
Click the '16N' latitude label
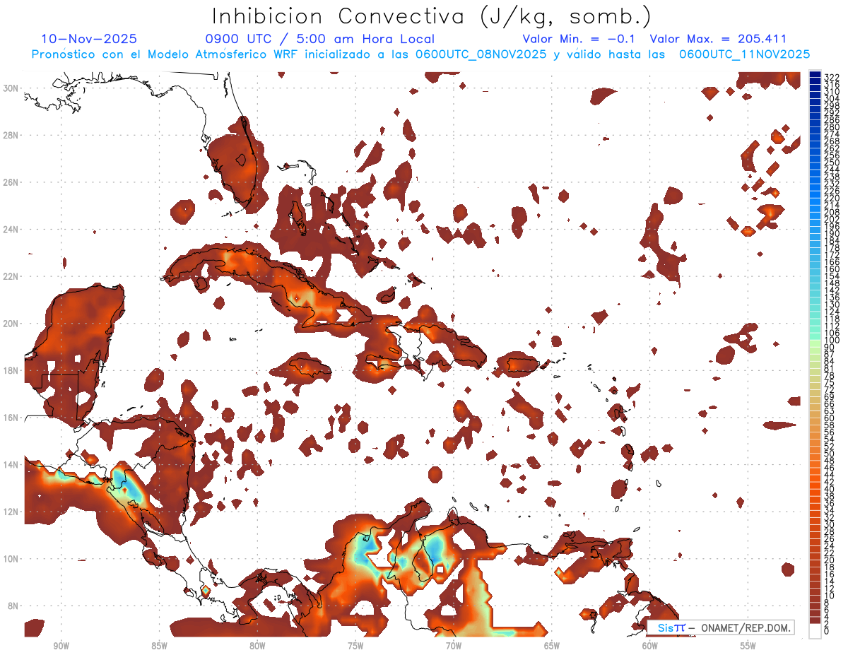[11, 418]
